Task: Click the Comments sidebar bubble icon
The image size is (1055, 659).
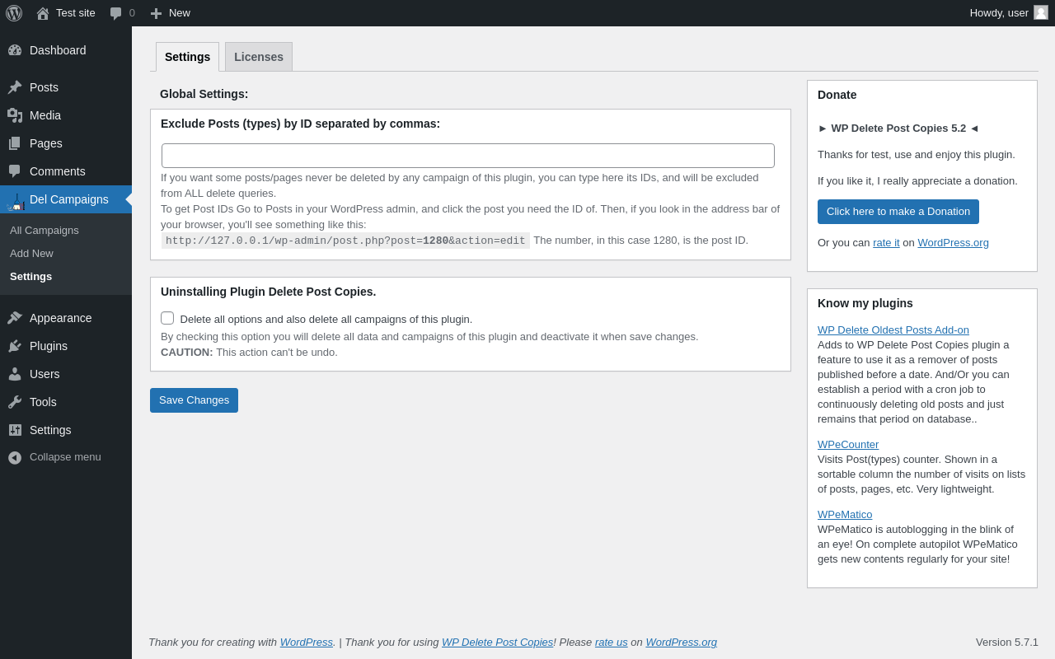Action: [x=15, y=171]
